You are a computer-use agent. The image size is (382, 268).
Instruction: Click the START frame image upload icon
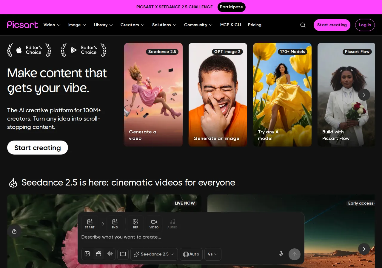point(90,224)
